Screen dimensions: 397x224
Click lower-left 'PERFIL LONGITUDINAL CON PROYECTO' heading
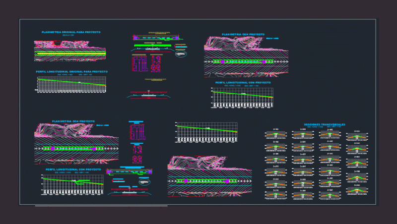(73, 169)
